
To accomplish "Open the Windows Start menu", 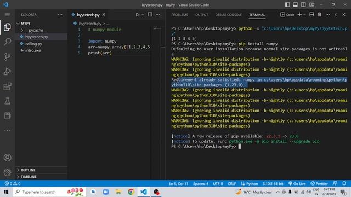I will click(x=6, y=192).
